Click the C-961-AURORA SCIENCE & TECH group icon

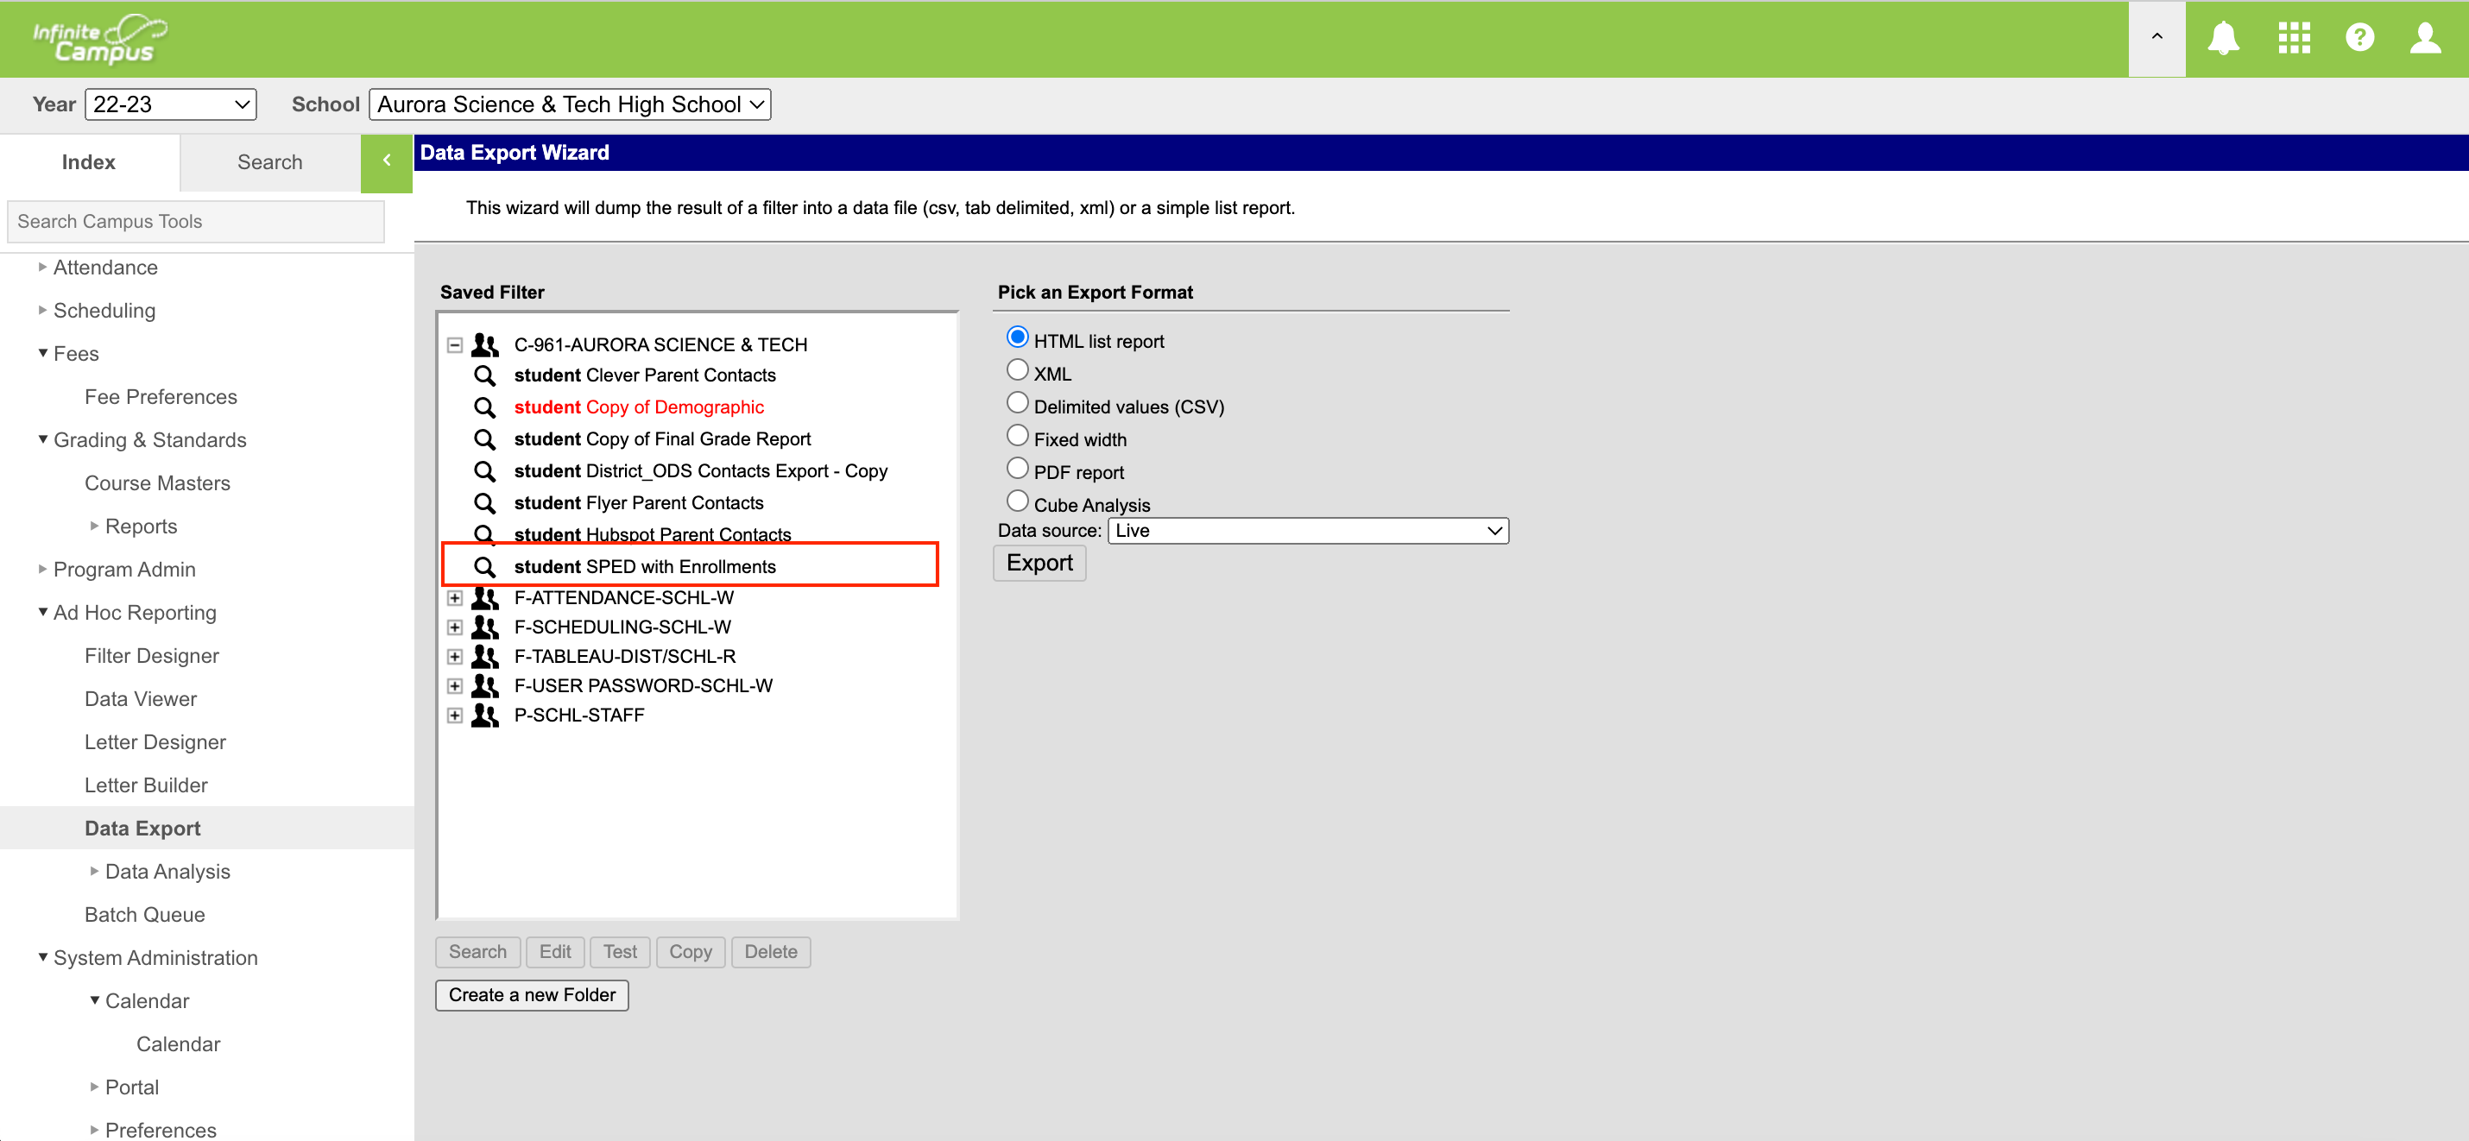click(485, 345)
